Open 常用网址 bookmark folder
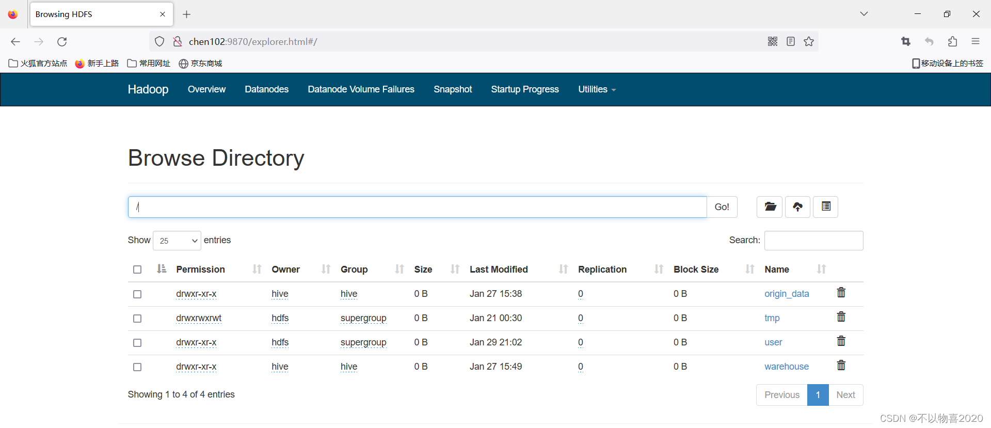 pyautogui.click(x=149, y=64)
